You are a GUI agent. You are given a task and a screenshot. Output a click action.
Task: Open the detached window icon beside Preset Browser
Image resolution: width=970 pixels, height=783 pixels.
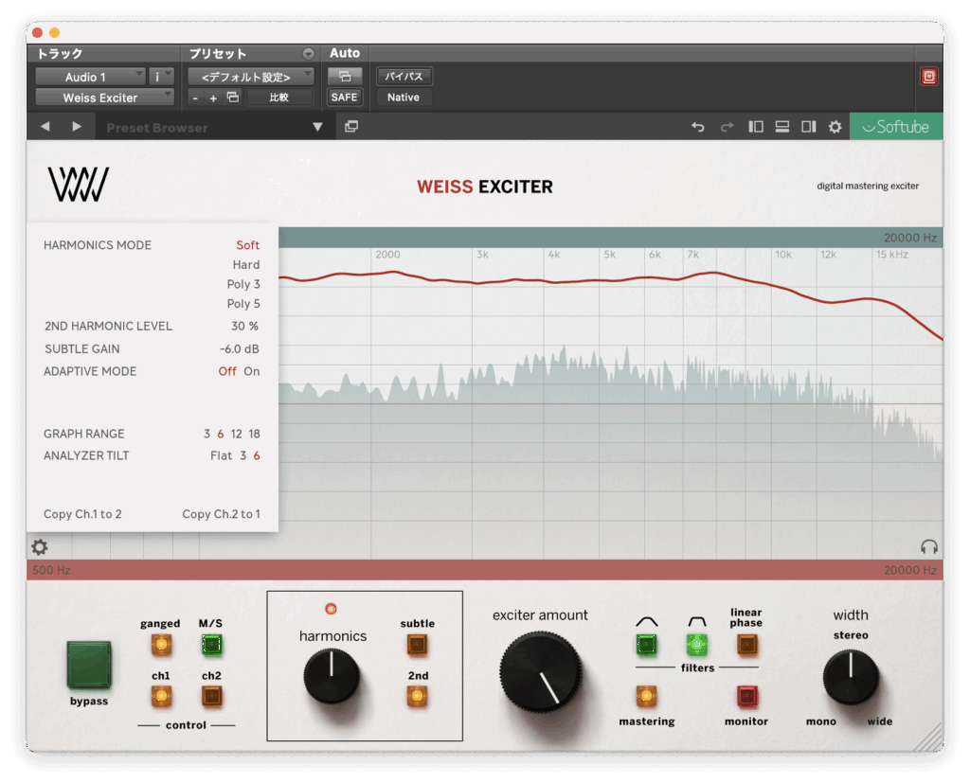coord(351,127)
